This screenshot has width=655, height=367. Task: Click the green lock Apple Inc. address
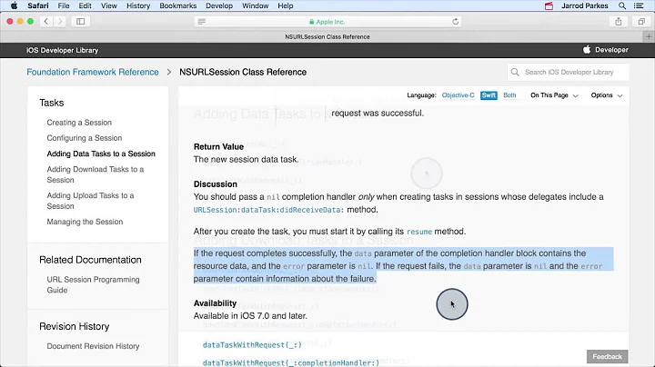coord(327,22)
